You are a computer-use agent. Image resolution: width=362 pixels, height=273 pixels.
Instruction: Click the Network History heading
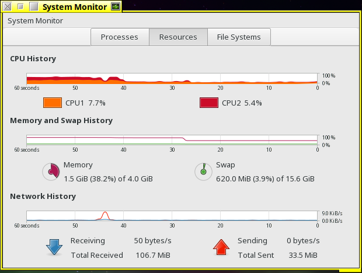pyautogui.click(x=43, y=196)
